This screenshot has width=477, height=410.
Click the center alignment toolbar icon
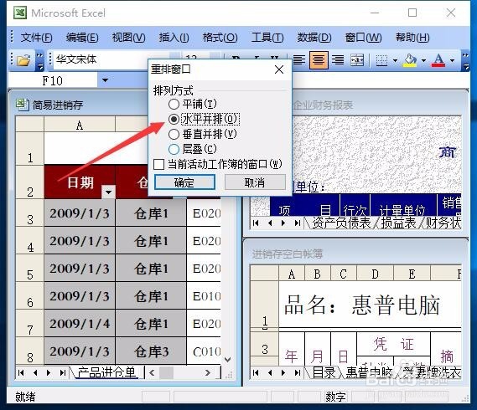[x=319, y=60]
